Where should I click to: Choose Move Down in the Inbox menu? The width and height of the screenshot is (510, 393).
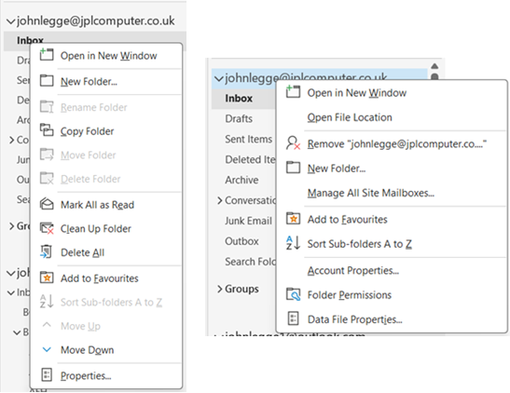pos(106,350)
